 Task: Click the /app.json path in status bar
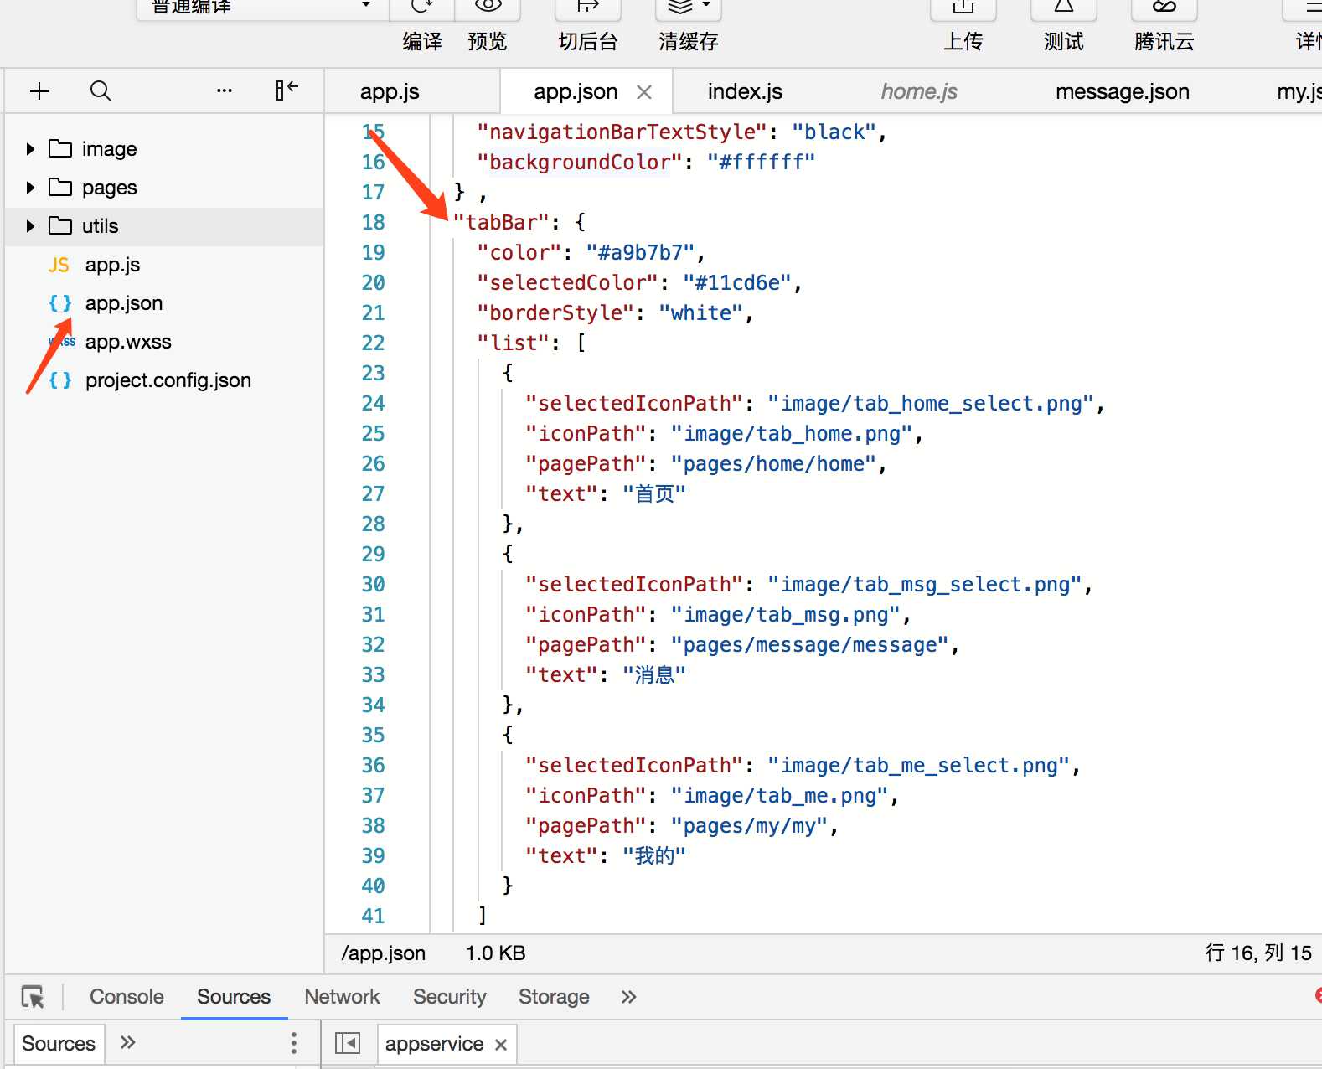point(384,953)
